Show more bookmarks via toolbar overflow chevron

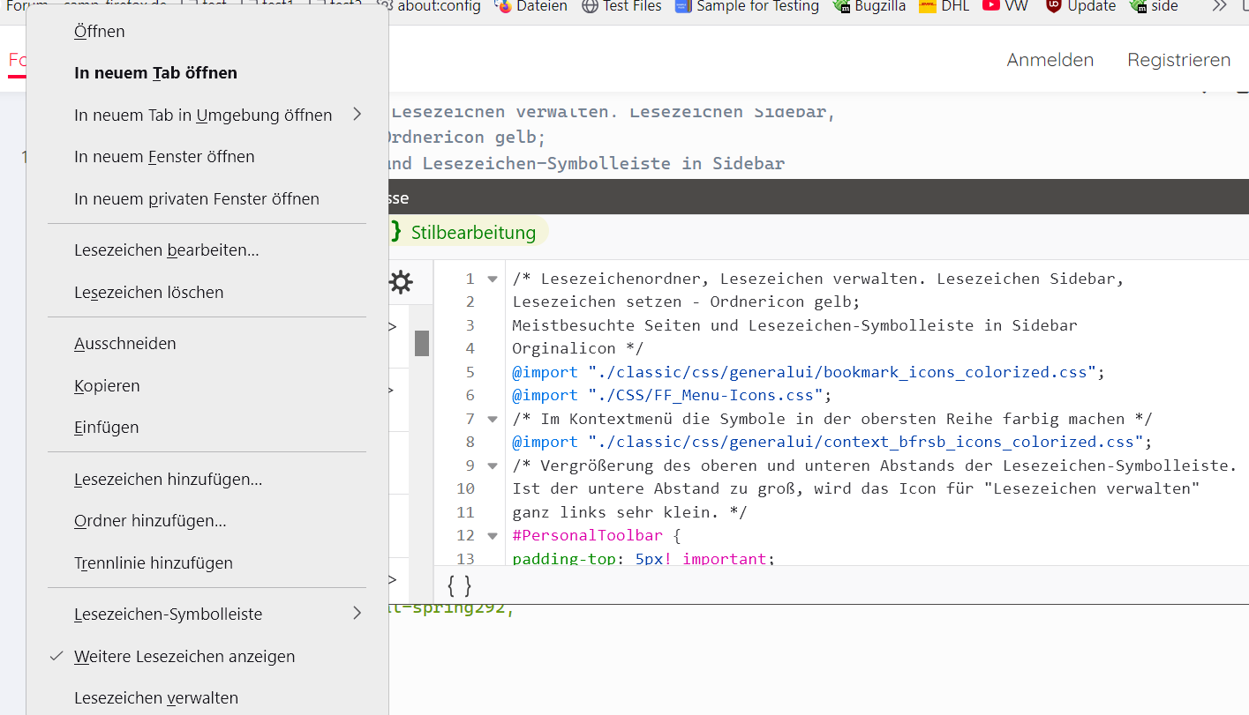[x=1219, y=6]
